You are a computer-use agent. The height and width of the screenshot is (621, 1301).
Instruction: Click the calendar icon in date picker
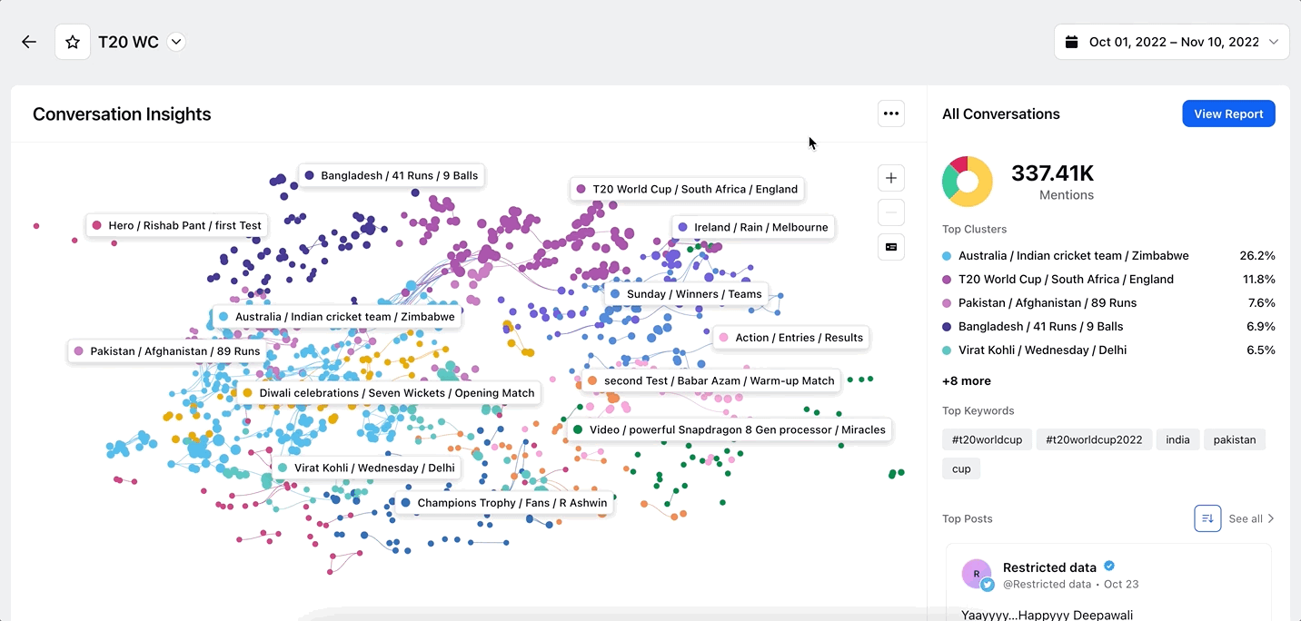tap(1071, 42)
